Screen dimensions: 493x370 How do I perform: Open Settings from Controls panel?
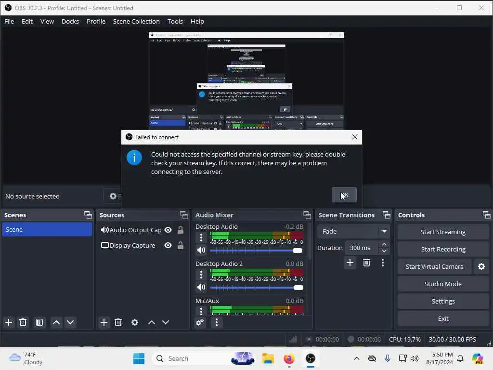pyautogui.click(x=443, y=302)
